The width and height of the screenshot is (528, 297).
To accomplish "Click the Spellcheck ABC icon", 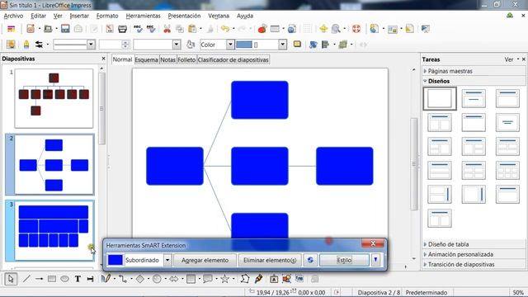I will coord(138,29).
